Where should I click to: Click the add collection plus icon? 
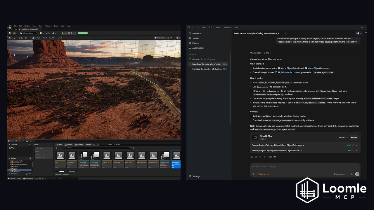pyautogui.click(x=27, y=174)
